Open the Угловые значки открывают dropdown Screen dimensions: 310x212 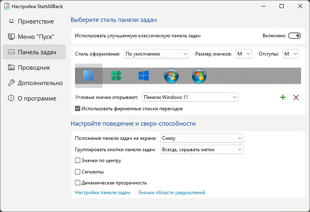point(190,97)
